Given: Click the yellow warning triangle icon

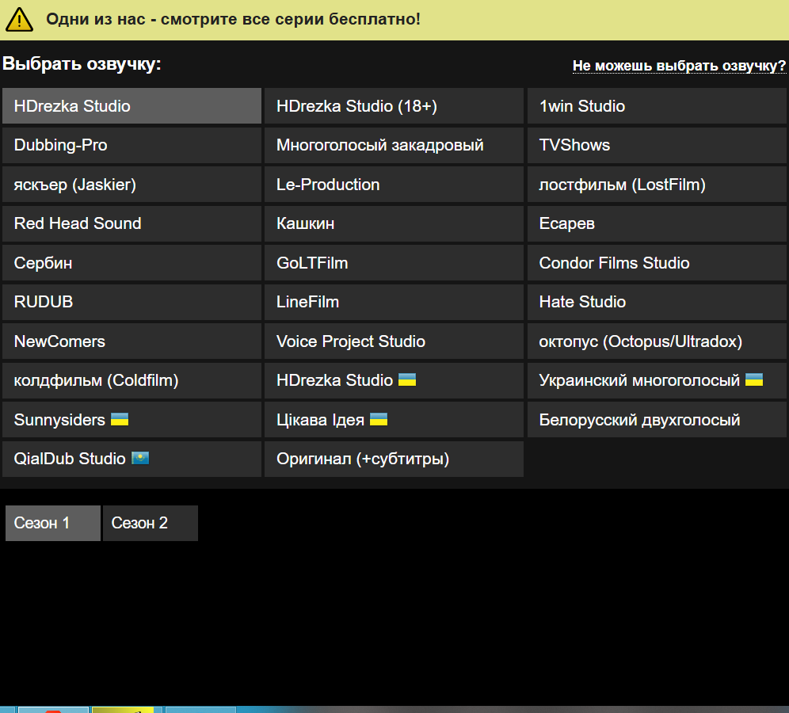Looking at the screenshot, I should [x=19, y=20].
